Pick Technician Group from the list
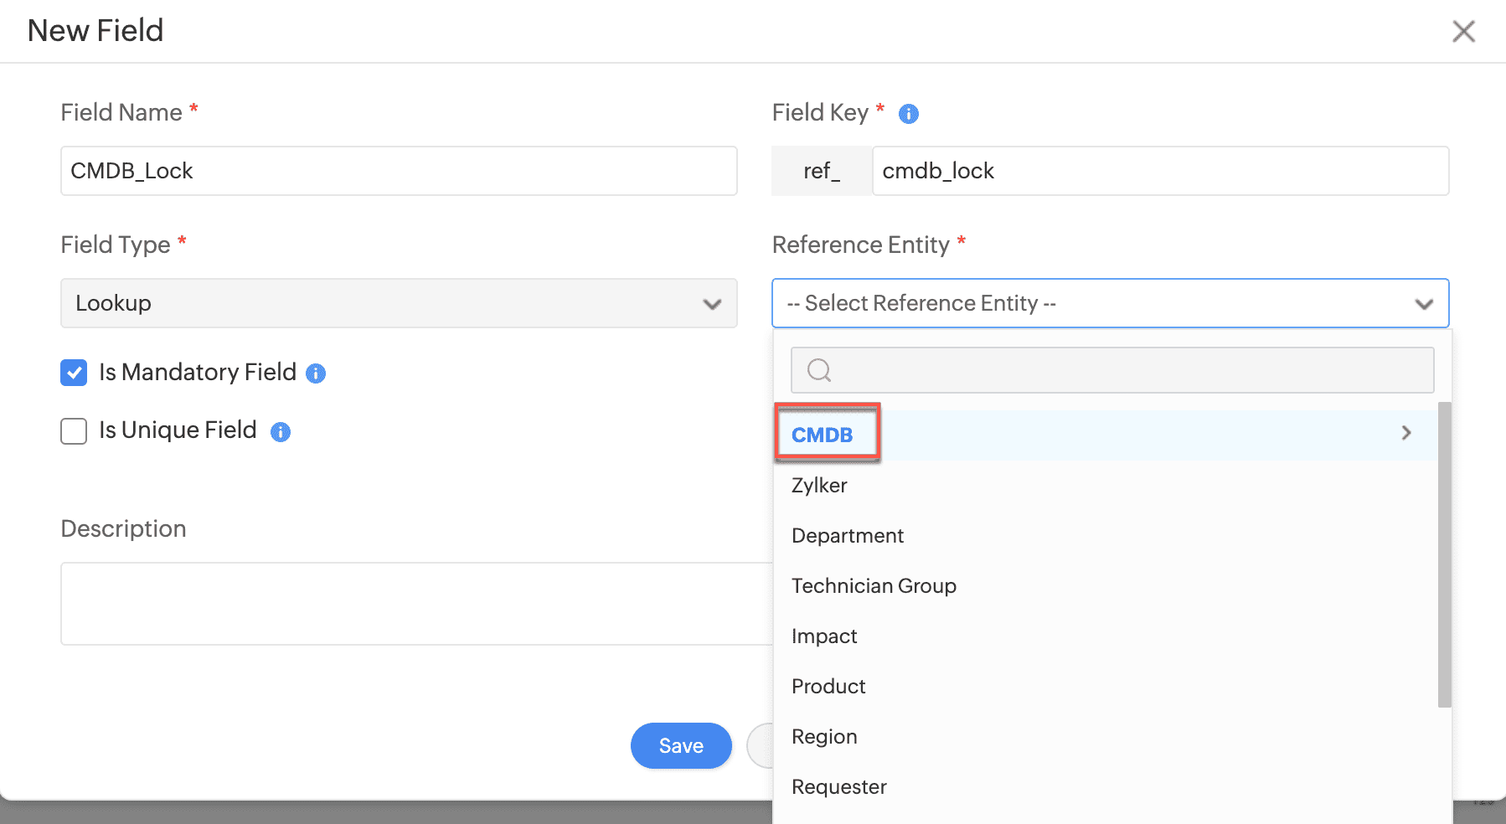 (x=874, y=586)
